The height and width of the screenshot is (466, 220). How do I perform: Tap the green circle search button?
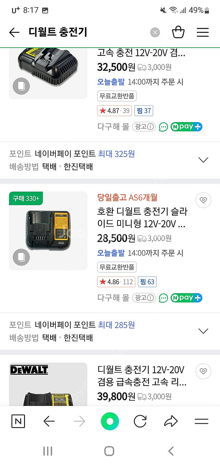tap(110, 421)
